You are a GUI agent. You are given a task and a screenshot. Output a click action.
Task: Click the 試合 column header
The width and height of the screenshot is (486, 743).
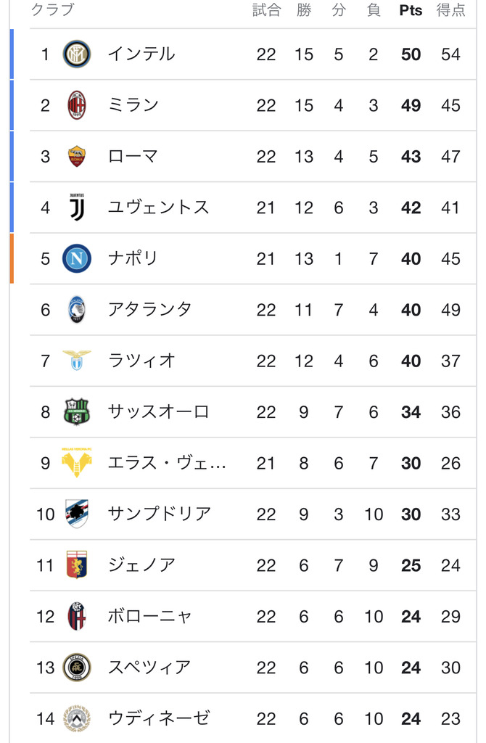point(266,10)
